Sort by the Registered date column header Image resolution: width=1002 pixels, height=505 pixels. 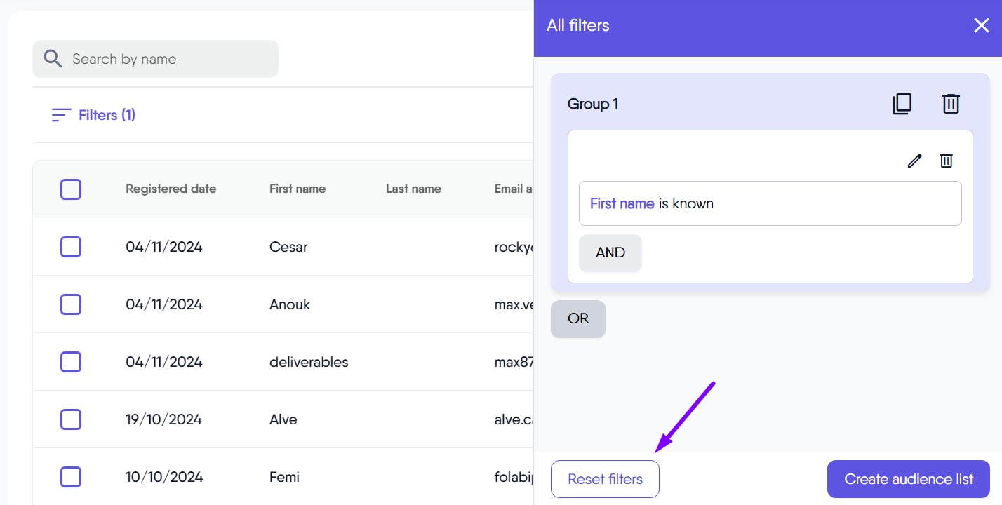point(171,189)
